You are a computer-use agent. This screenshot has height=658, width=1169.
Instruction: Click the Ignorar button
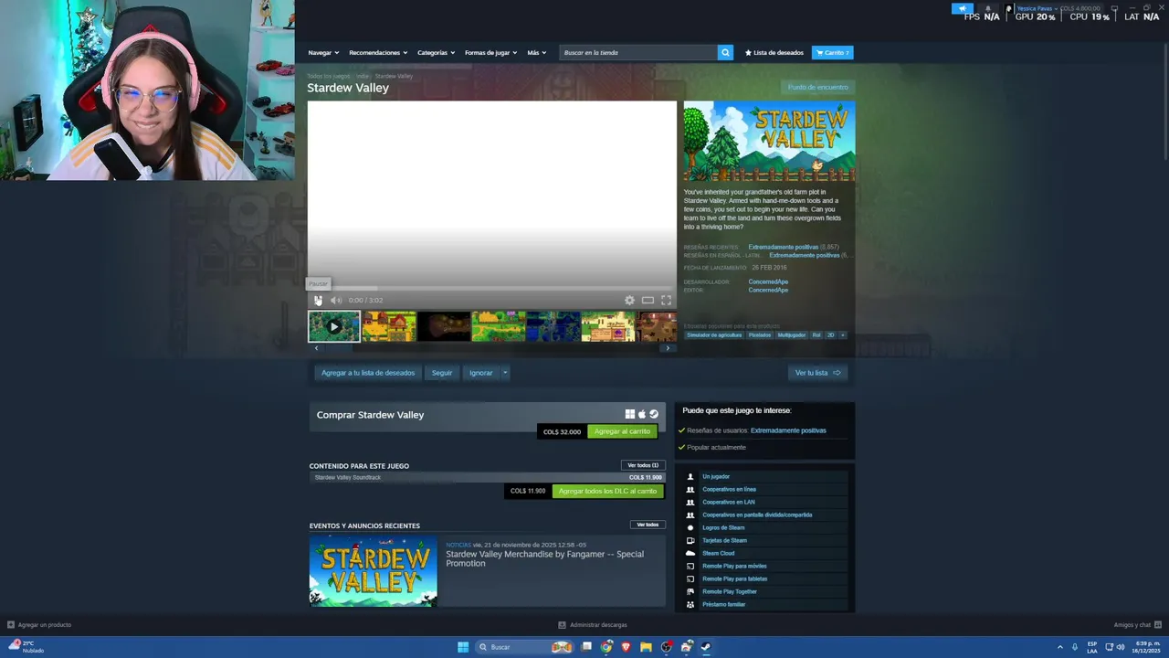coord(480,373)
